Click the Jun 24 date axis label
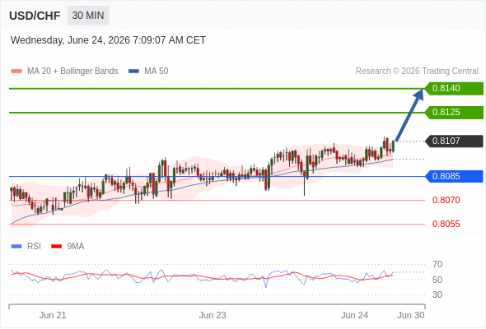 [354, 315]
